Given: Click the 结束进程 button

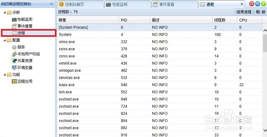Looking at the screenshot, I should click(x=244, y=12).
